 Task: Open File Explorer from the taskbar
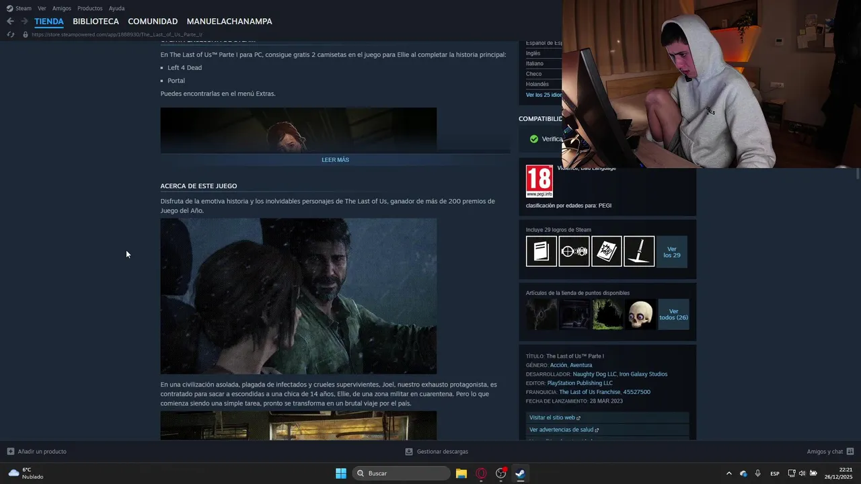tap(461, 473)
